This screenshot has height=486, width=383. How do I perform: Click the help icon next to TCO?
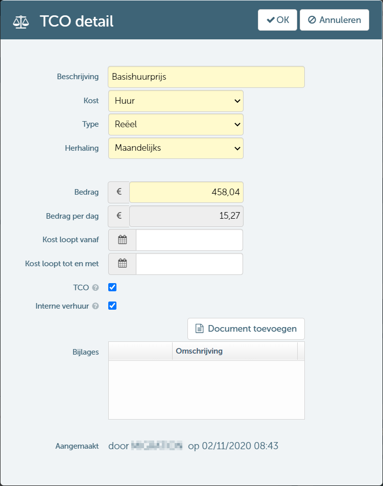coord(95,288)
